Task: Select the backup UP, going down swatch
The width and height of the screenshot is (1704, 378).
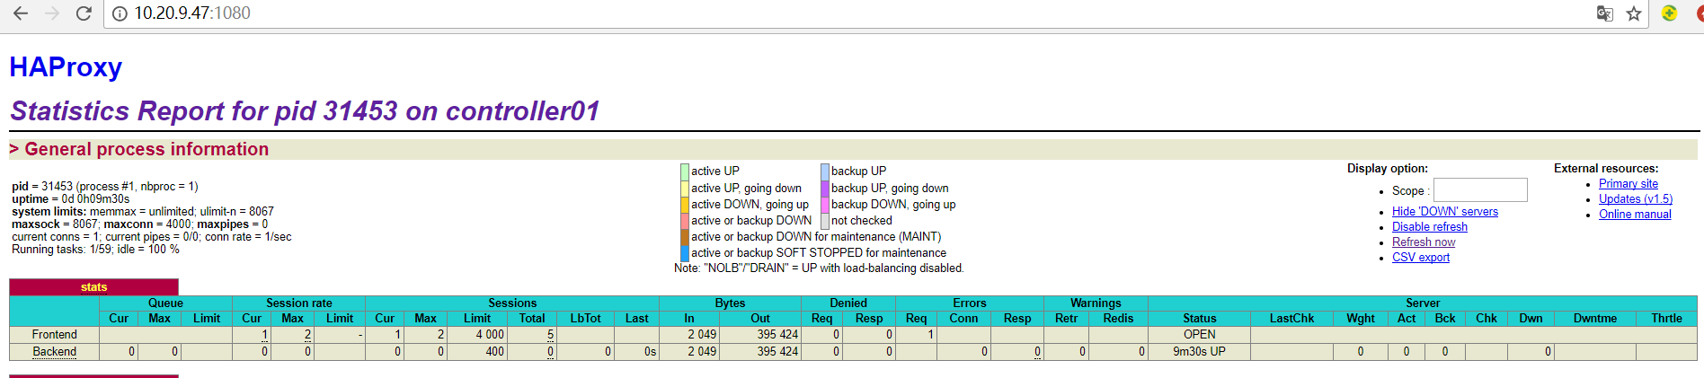Action: (825, 188)
